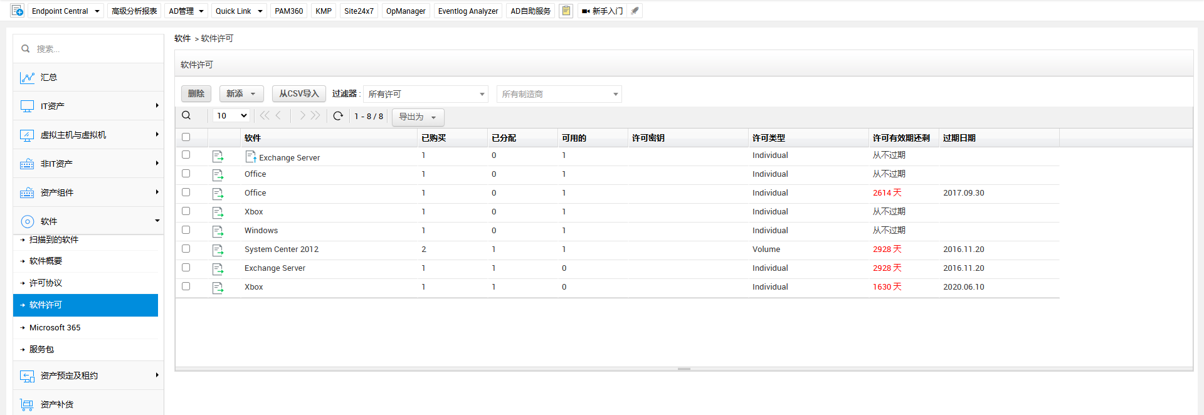The image size is (1204, 415).
Task: Click the 从CSV导入 import button
Action: [298, 93]
